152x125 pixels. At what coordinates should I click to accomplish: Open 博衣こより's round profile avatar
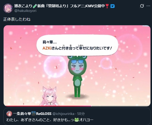tap(8, 8)
